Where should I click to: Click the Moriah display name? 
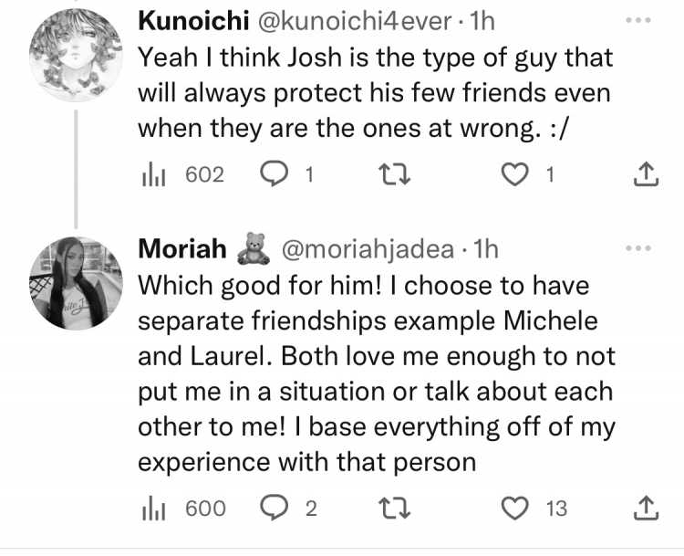(182, 249)
